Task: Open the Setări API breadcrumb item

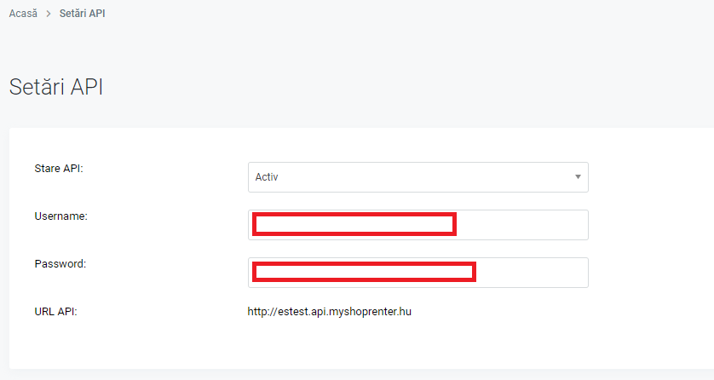Action: click(82, 14)
